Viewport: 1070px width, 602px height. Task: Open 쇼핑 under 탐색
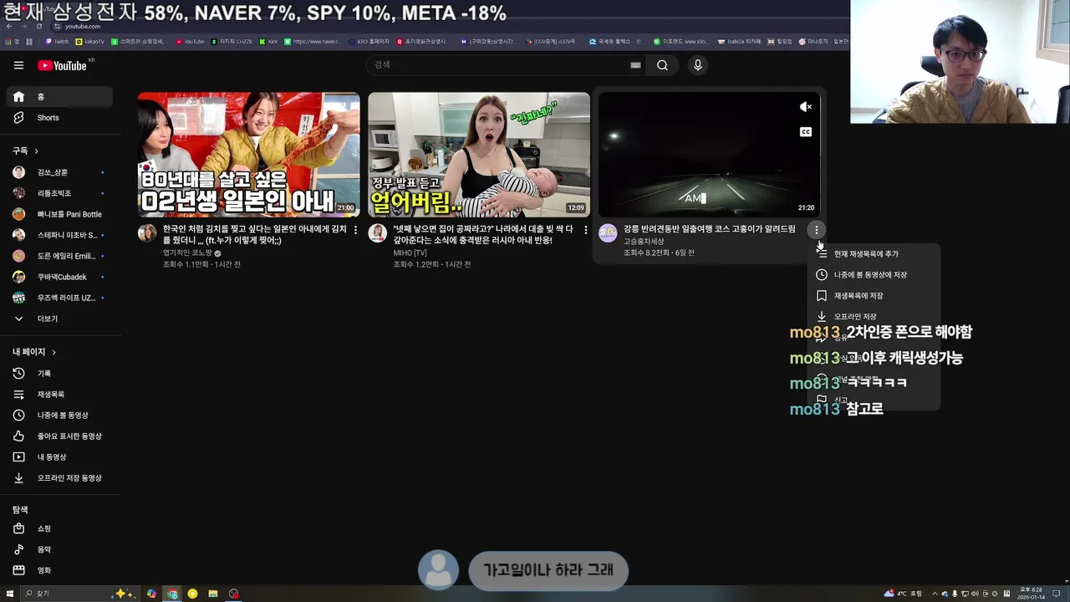click(59, 528)
